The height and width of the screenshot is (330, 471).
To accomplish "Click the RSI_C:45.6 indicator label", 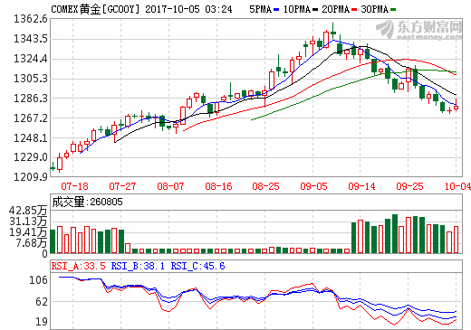I will point(197,266).
